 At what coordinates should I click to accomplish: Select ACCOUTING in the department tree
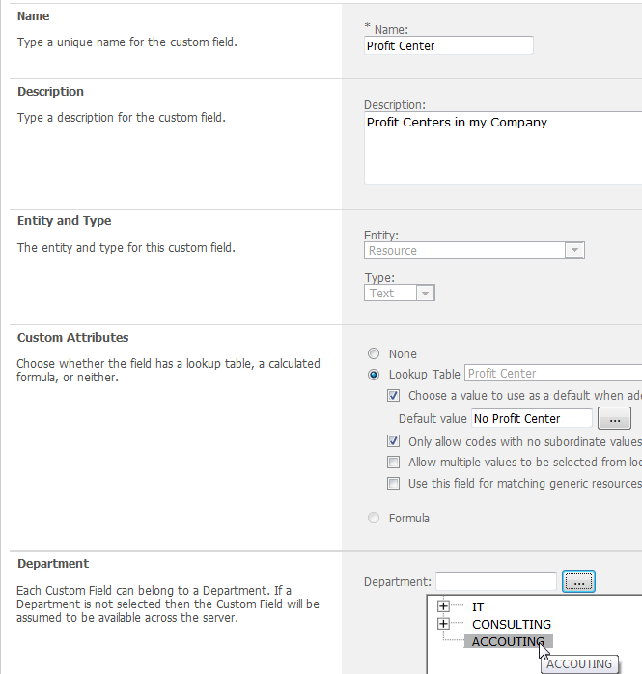point(508,642)
